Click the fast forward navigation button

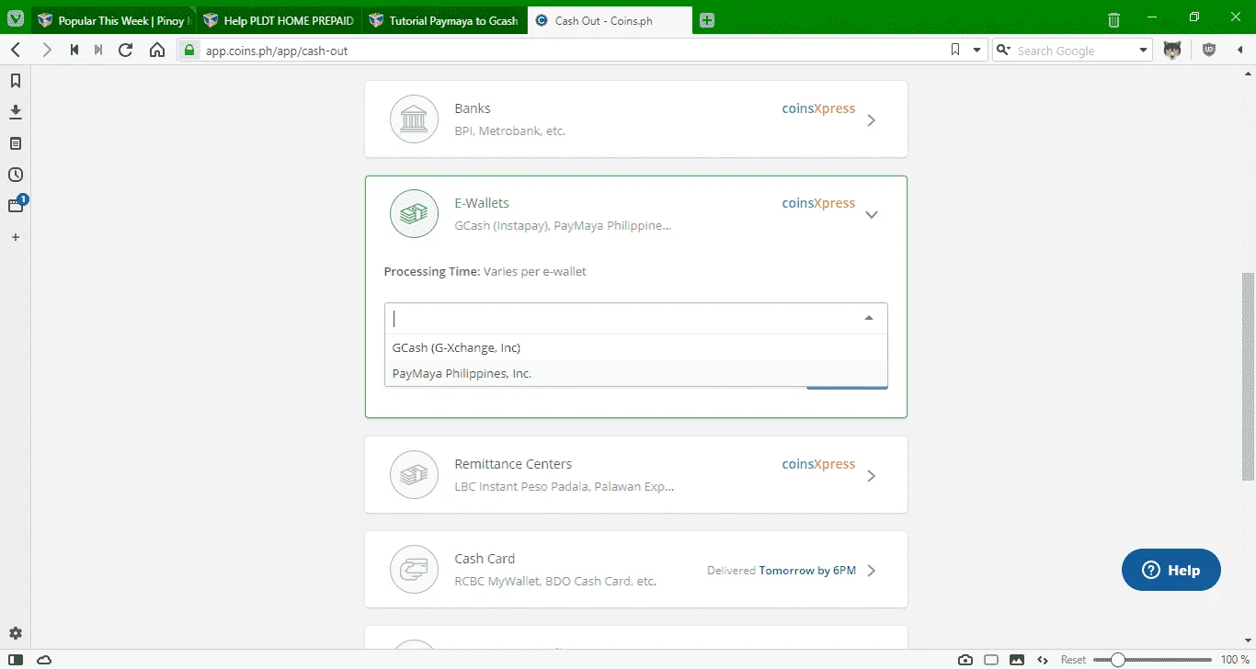point(98,50)
